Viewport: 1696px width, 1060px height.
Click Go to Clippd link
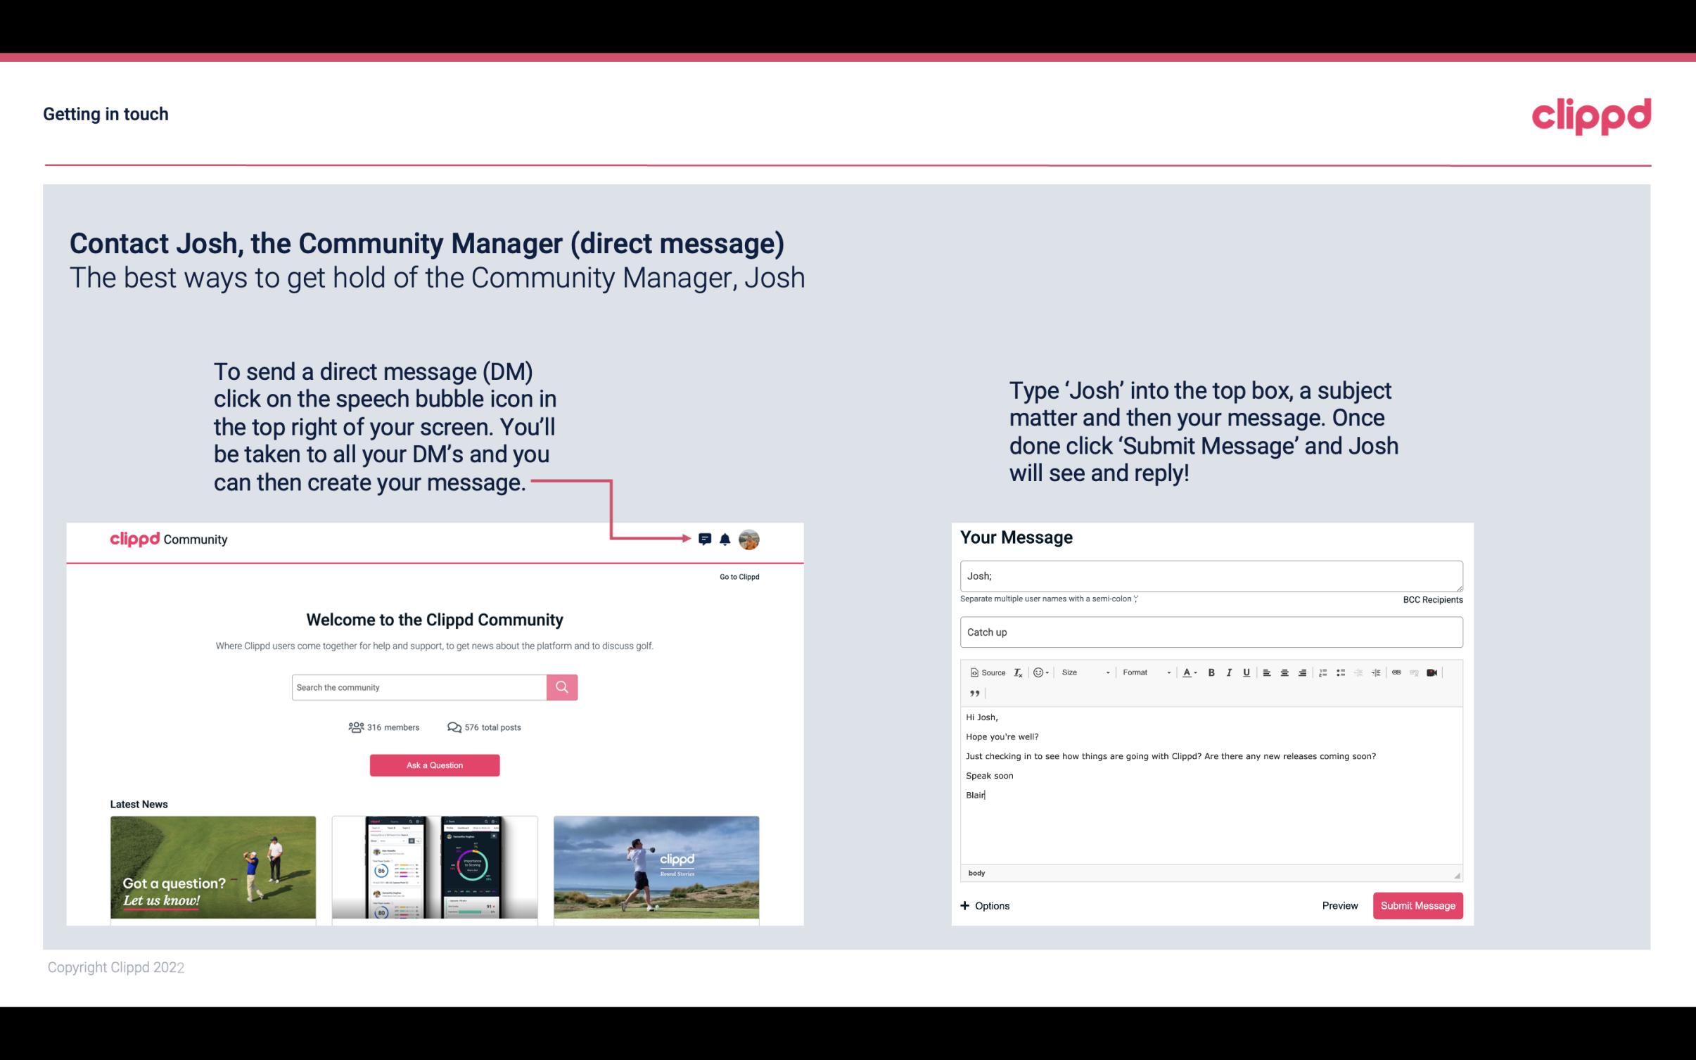point(737,575)
